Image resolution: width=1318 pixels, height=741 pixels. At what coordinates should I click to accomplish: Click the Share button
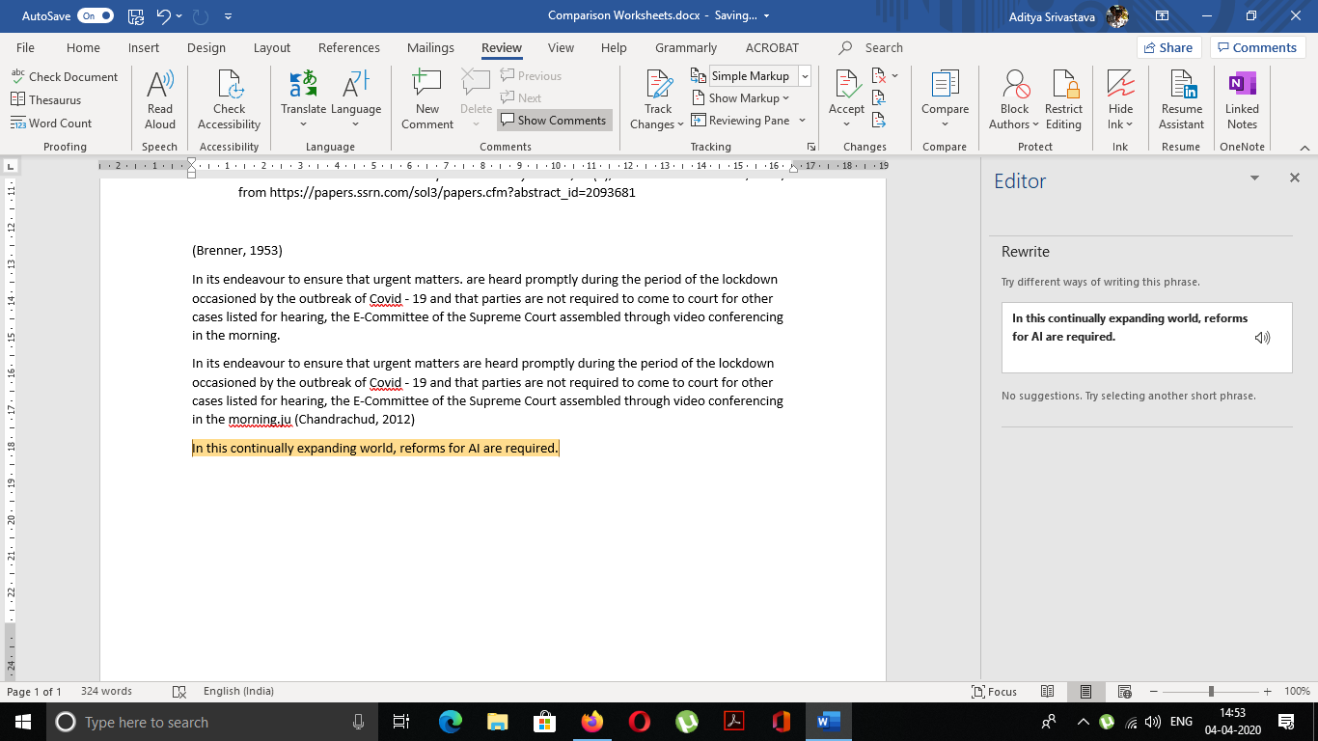point(1168,47)
